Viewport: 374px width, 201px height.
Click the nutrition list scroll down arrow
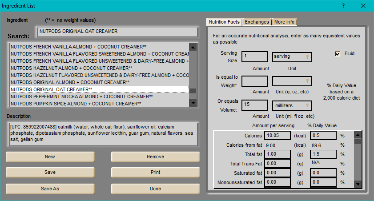pos(358,184)
